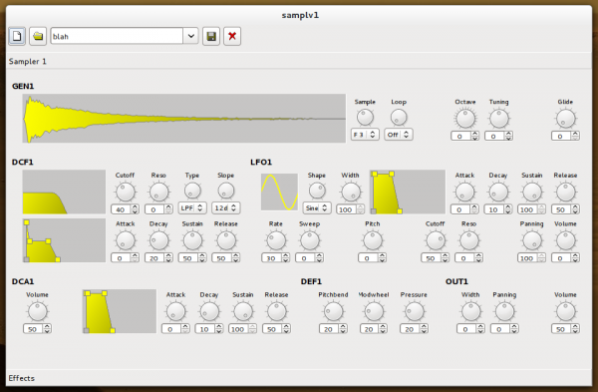Viewport: 598px width, 392px height.
Task: Click the DCF1 Type knob
Action: (192, 191)
